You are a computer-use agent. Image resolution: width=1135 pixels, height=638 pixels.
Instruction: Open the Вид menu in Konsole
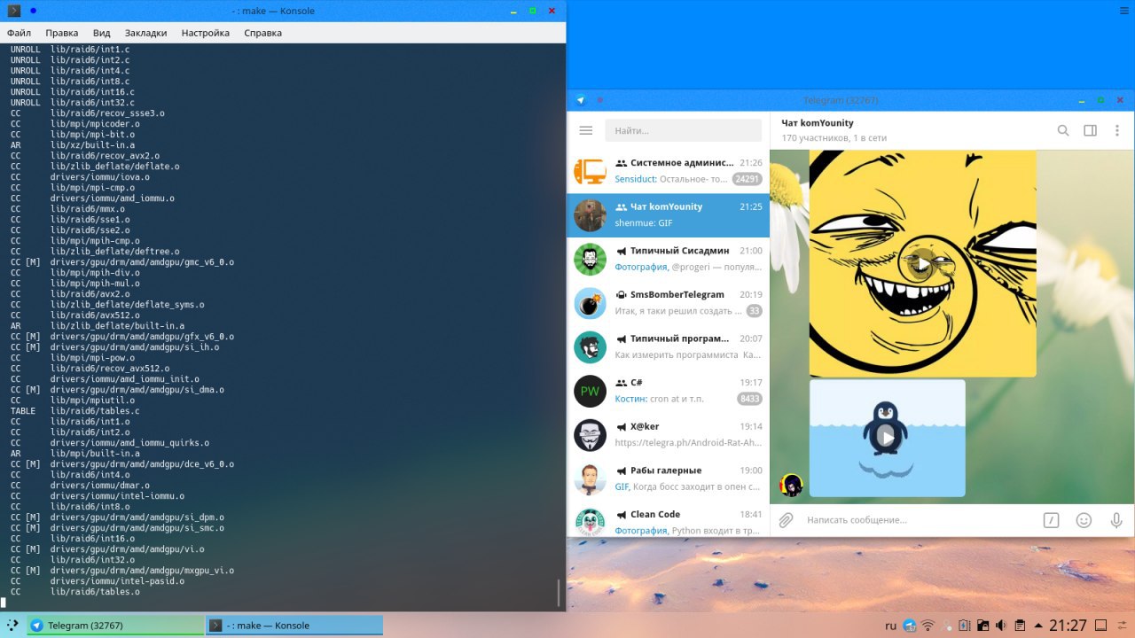(102, 33)
